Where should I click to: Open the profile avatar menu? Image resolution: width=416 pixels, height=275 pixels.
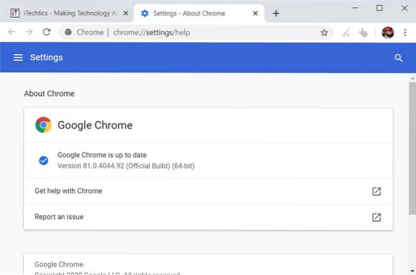tap(387, 33)
